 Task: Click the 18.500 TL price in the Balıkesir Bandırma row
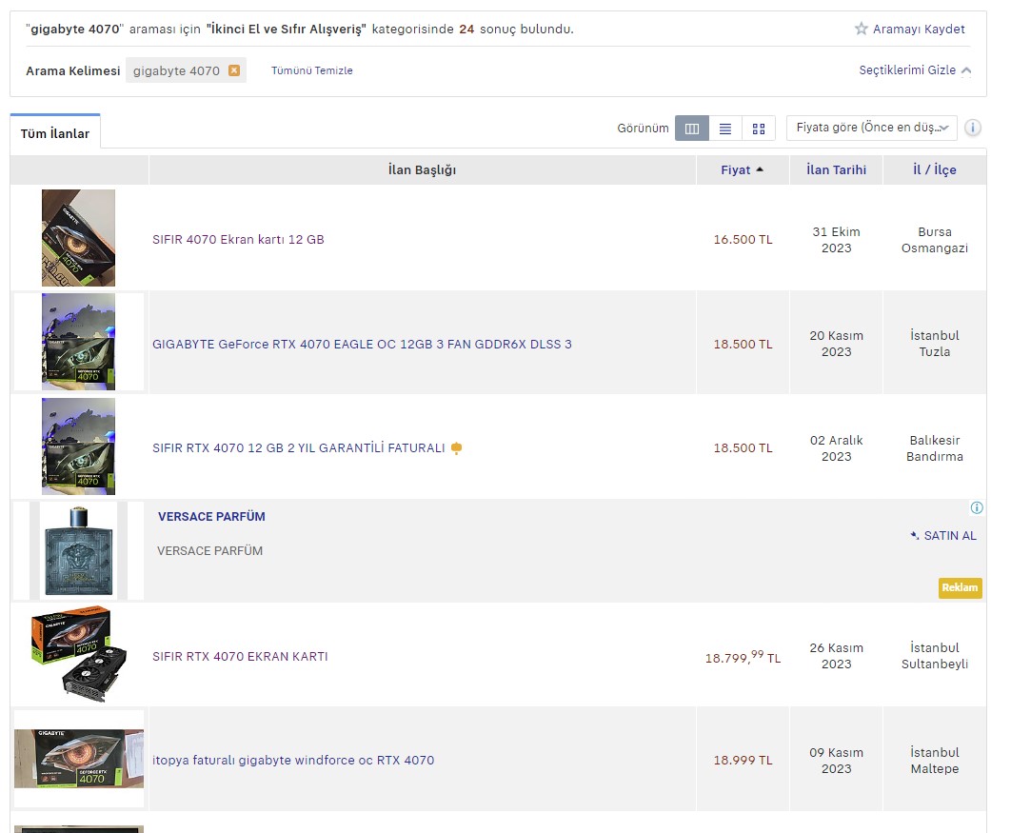click(743, 448)
